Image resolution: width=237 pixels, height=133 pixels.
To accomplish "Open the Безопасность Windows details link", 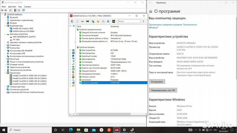I will [x=173, y=26].
